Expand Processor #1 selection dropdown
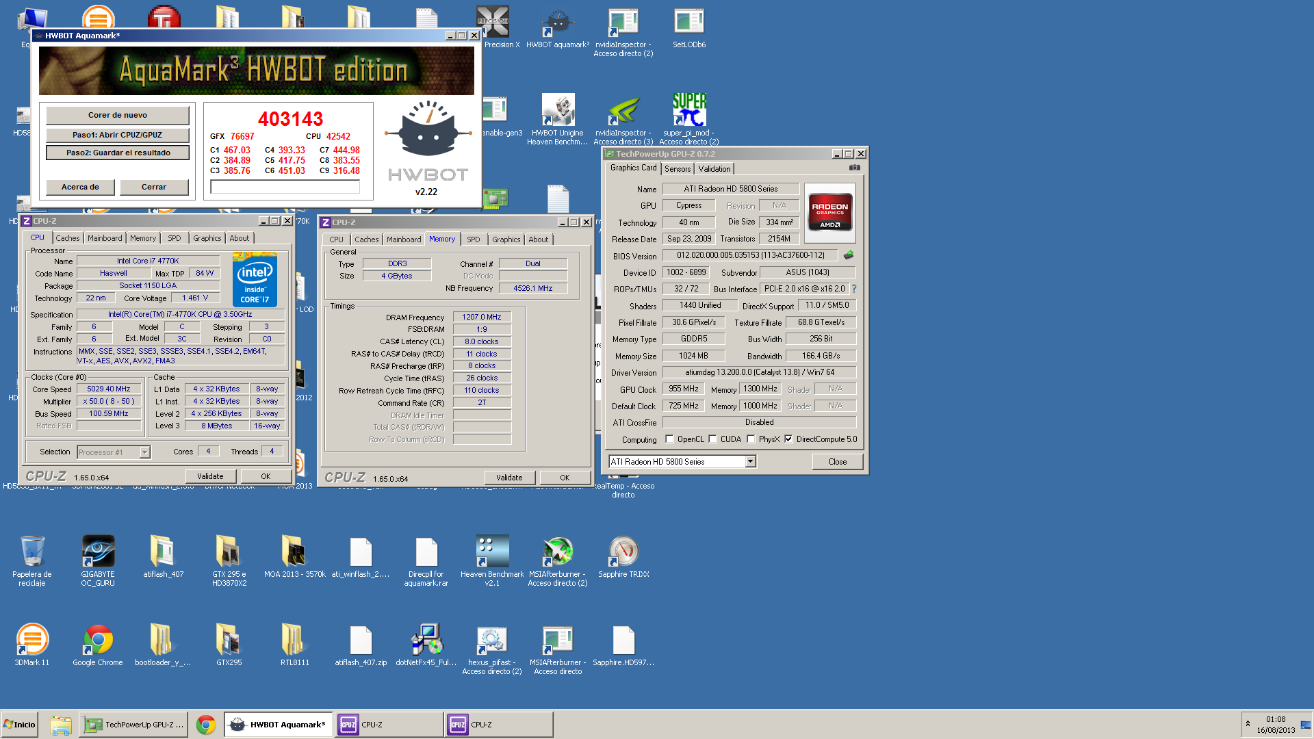 pos(144,452)
